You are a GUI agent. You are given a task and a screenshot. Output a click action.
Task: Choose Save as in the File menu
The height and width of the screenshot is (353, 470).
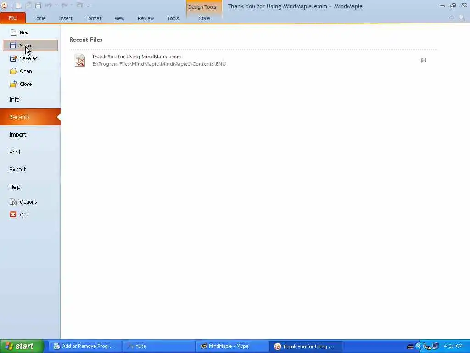pos(30,58)
